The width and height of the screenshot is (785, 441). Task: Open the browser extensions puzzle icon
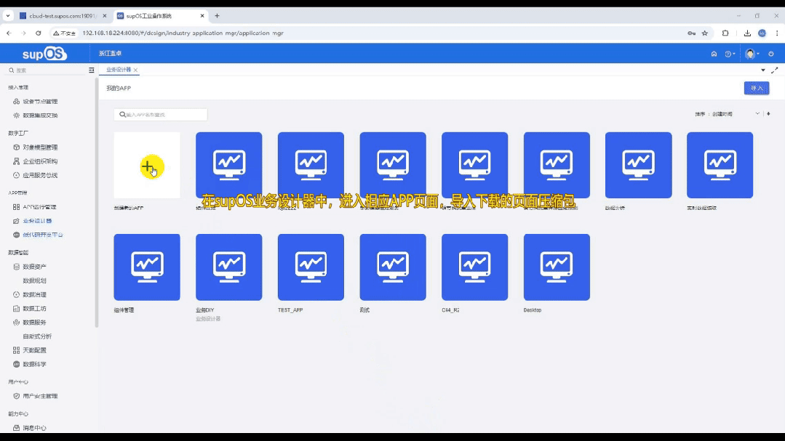coord(725,33)
